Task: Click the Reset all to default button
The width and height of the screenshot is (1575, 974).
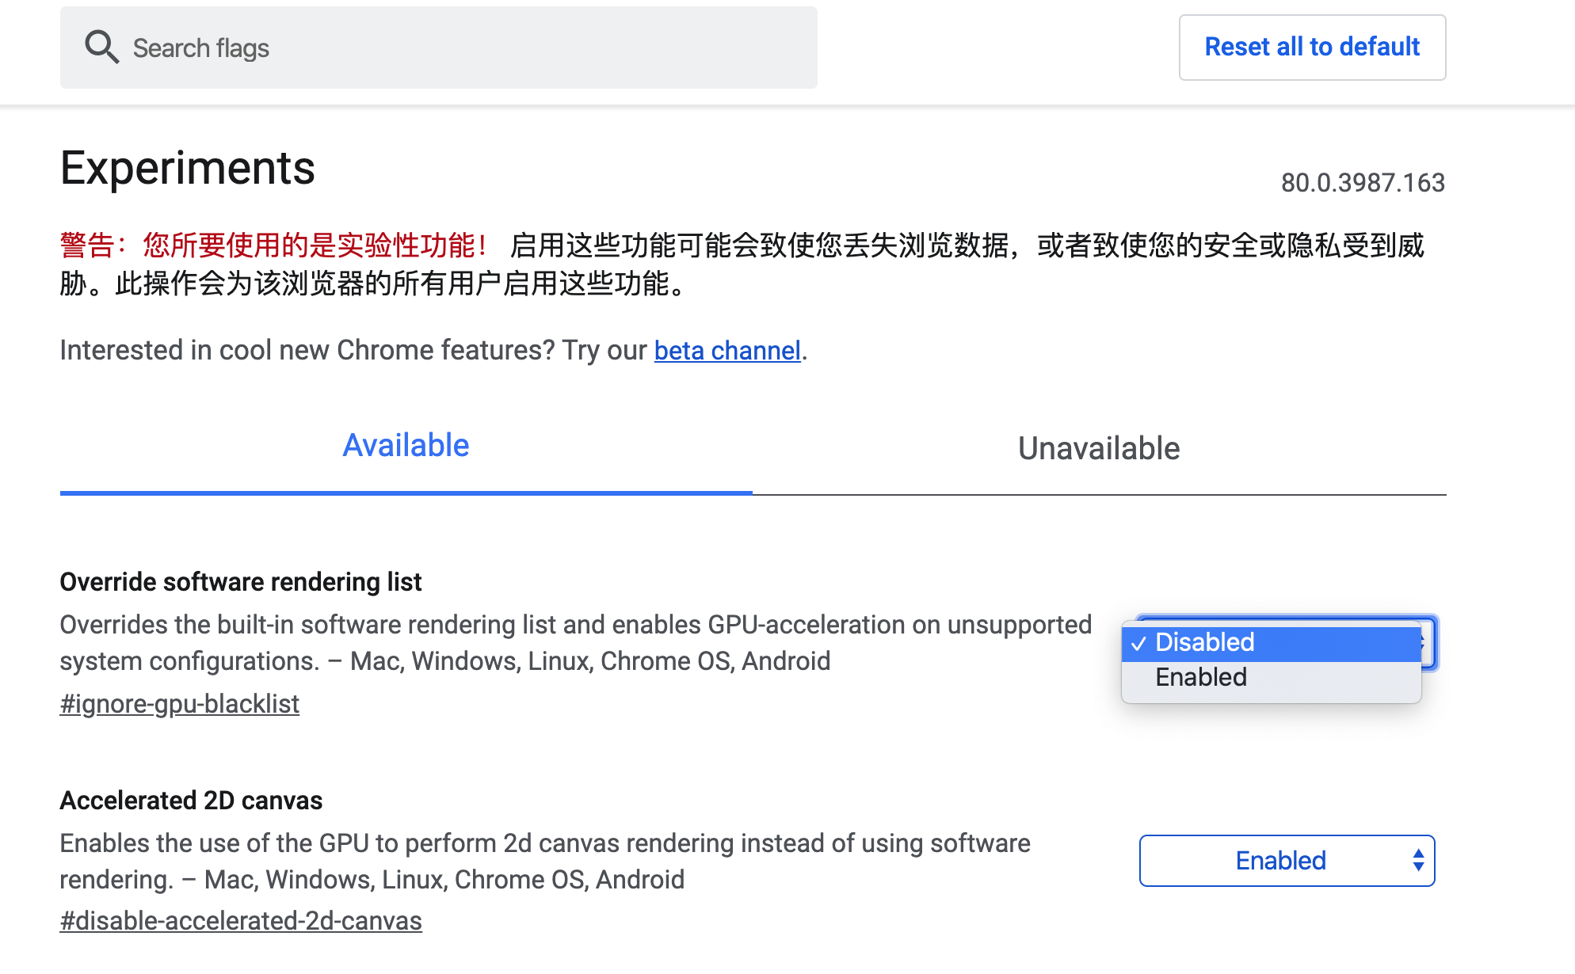Action: (1312, 47)
